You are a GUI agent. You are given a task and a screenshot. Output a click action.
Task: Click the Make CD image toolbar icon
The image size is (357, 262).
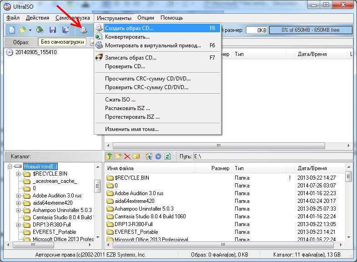[x=84, y=30]
